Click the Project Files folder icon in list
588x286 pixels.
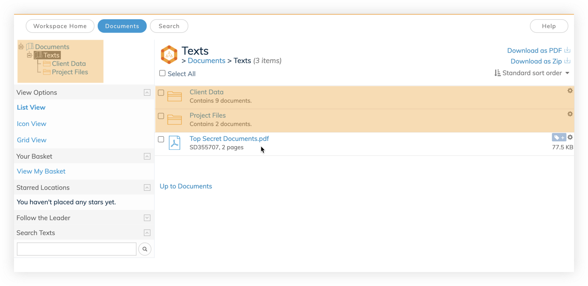coord(175,119)
